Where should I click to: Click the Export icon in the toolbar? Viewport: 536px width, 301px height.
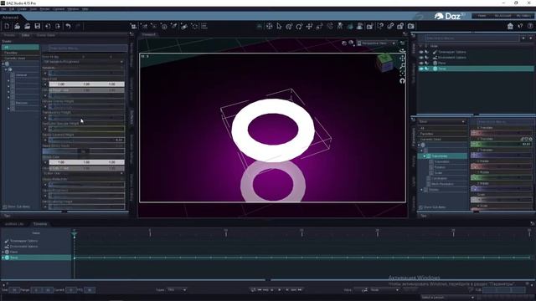[x=58, y=26]
